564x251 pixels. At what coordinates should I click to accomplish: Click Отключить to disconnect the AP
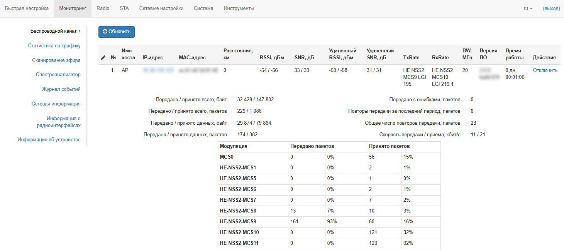(545, 70)
